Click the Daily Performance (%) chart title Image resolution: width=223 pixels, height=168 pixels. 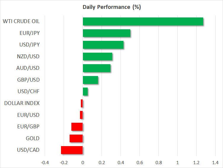(111, 7)
